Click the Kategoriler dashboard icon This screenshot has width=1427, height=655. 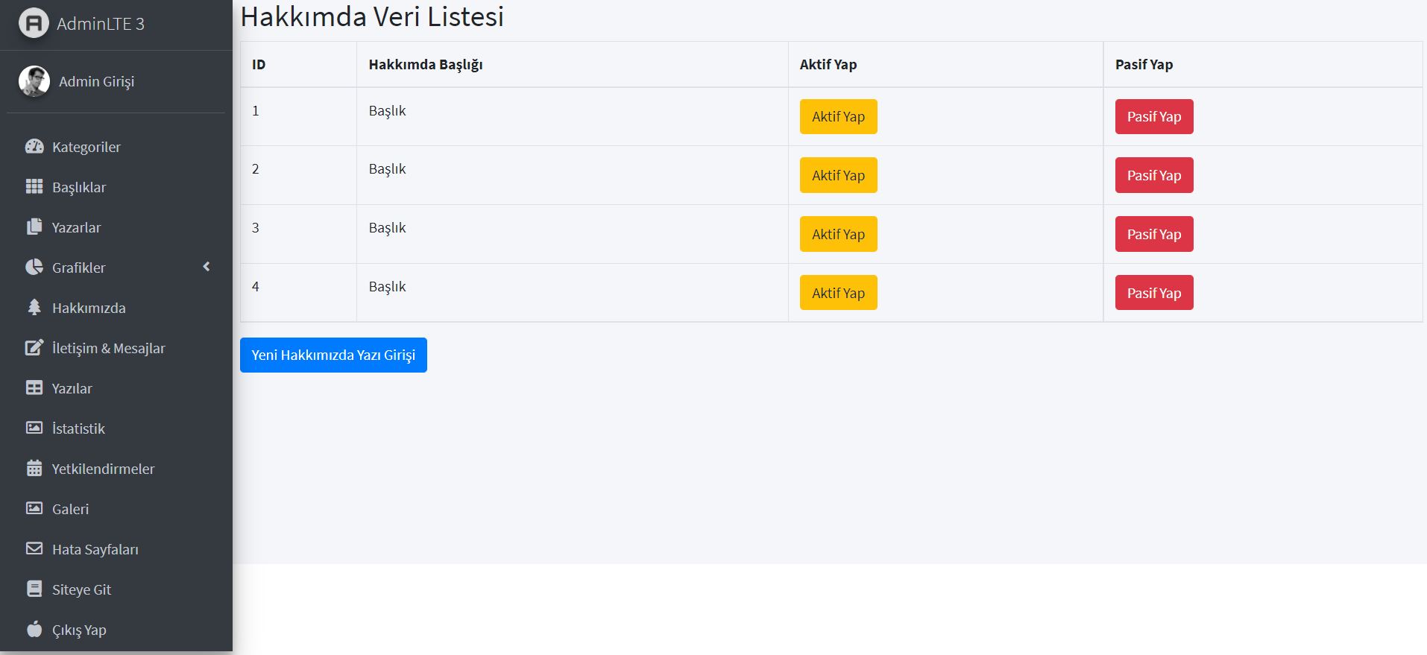click(x=34, y=146)
